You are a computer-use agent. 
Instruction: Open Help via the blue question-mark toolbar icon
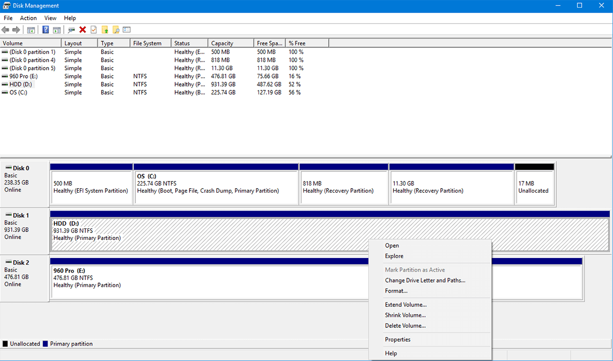(x=46, y=30)
